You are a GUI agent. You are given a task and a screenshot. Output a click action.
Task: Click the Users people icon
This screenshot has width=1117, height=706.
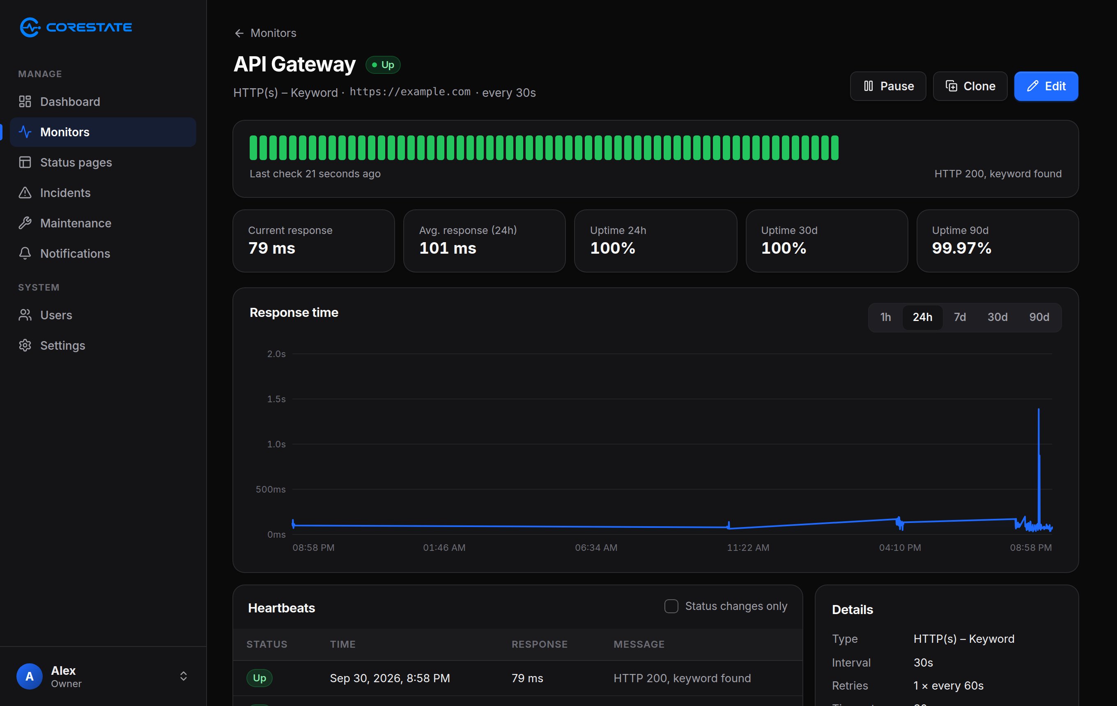tap(25, 315)
